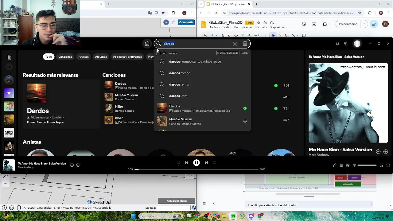
Task: Toggle the lyrics microphone icon in player bar
Action: coord(335,165)
